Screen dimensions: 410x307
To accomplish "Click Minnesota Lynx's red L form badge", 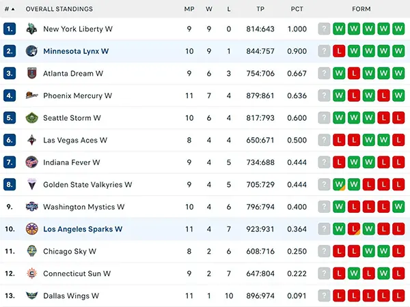I will [339, 51].
